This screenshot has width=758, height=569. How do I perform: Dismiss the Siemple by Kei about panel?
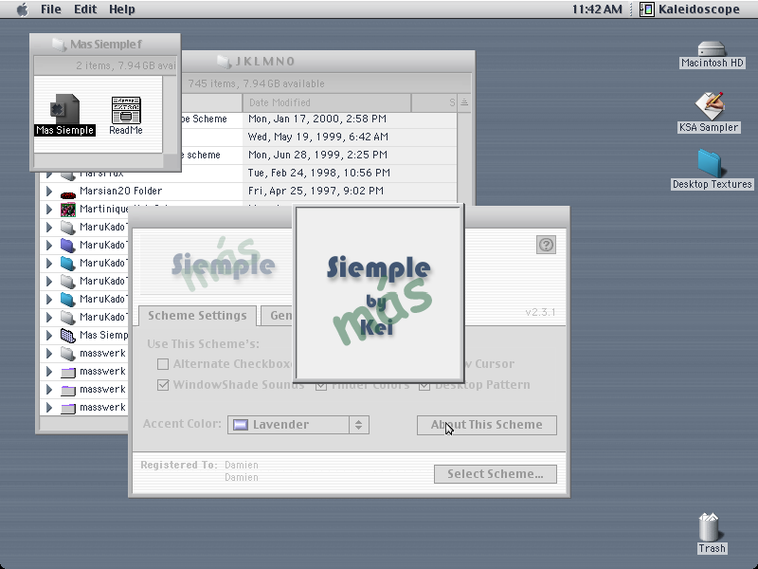[x=379, y=293]
